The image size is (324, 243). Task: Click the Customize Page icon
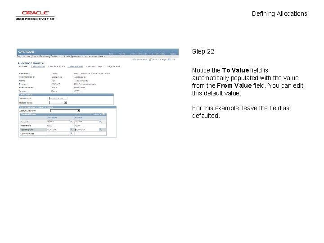[x=150, y=59]
